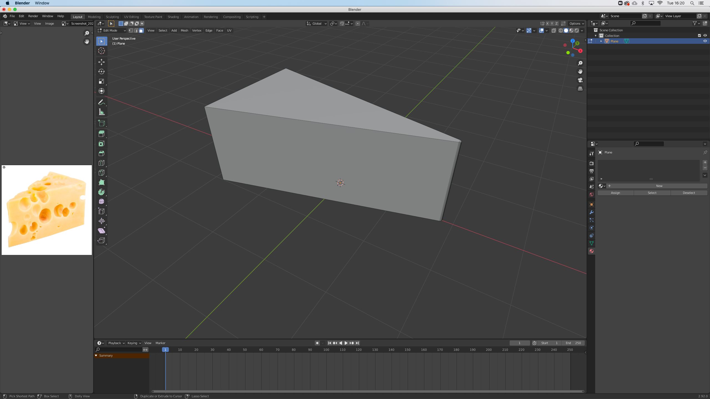Viewport: 710px width, 399px height.
Task: Select the Add Cube tool
Action: 102,123
